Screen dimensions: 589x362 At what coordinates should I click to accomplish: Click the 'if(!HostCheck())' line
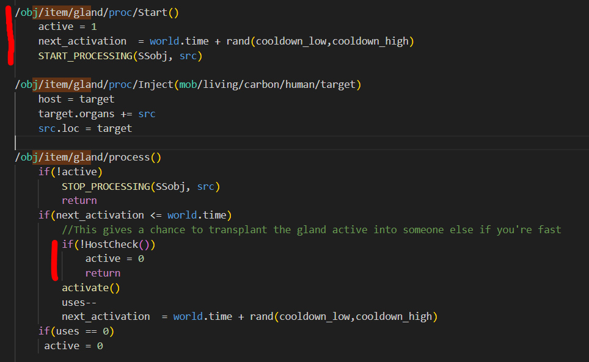(109, 245)
